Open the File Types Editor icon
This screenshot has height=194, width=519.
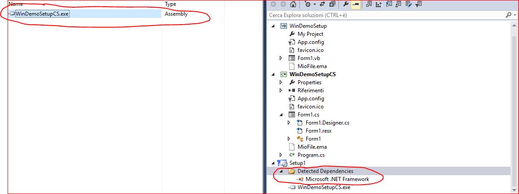tap(389, 4)
